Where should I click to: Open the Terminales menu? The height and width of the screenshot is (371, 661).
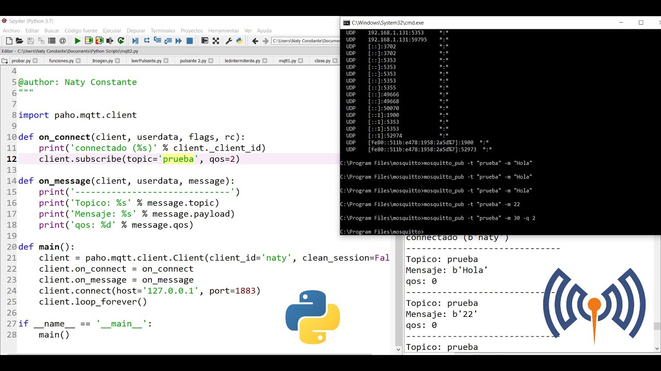point(163,30)
